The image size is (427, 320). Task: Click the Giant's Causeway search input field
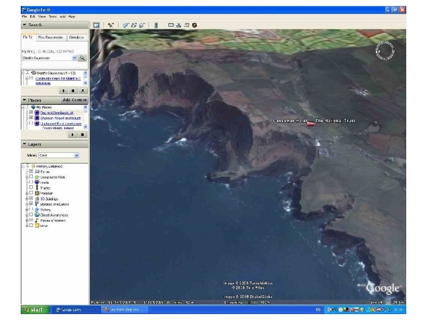click(47, 58)
